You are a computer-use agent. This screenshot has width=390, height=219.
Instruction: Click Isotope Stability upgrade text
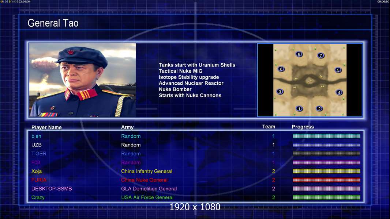(189, 77)
